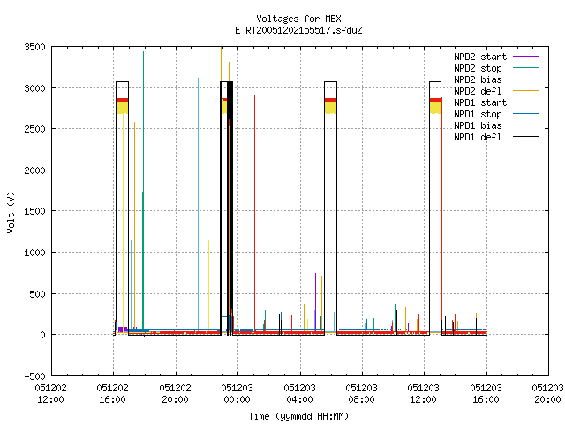Image resolution: width=565 pixels, height=424 pixels.
Task: Click the light blue NPD2 bias legend line
Action: click(525, 79)
